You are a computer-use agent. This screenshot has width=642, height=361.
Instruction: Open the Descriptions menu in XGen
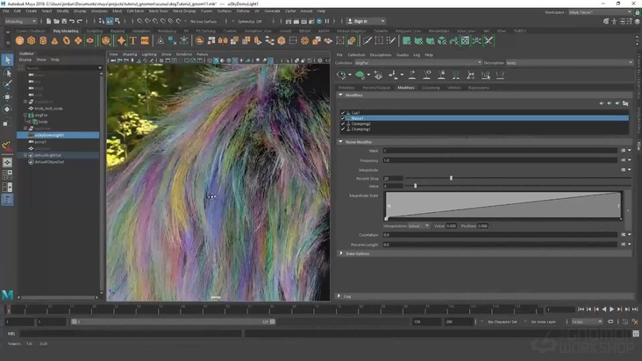(x=380, y=54)
